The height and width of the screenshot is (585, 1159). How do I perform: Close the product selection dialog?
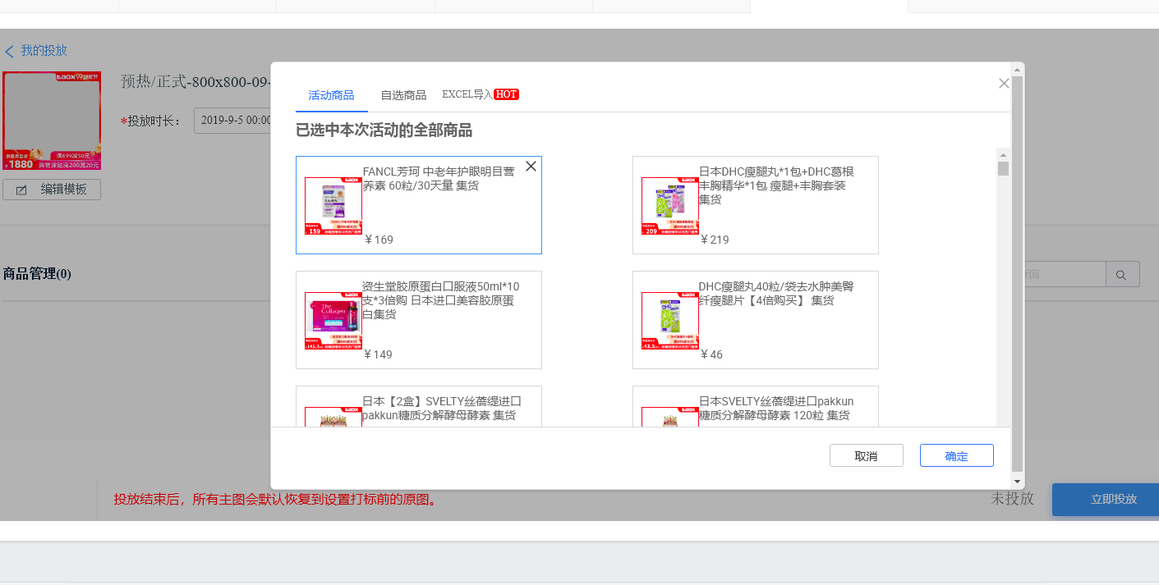(1003, 84)
